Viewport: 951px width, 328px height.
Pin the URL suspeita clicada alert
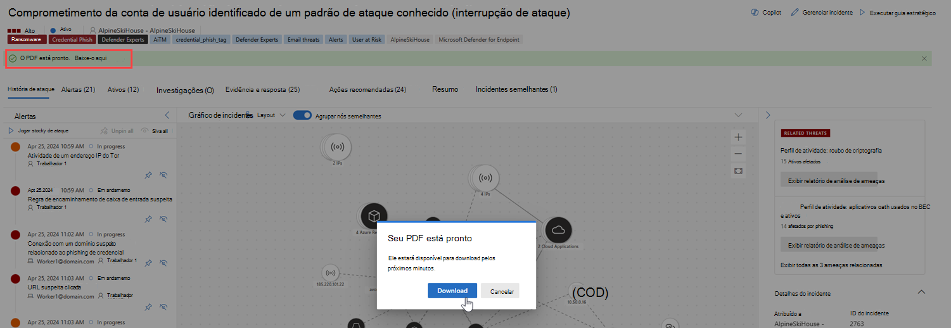point(148,307)
